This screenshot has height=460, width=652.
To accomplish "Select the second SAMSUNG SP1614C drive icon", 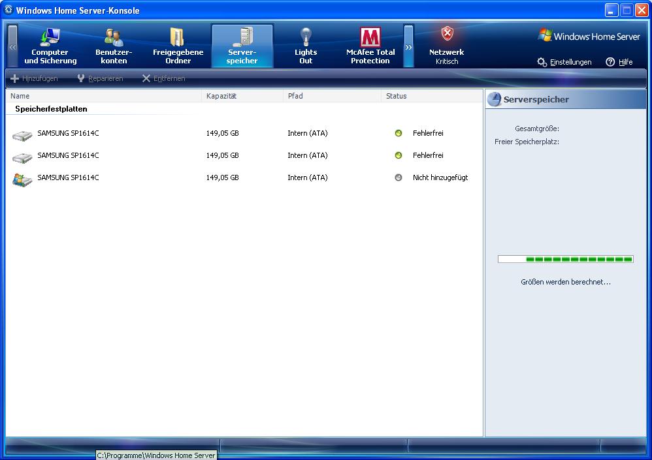I will pyautogui.click(x=22, y=158).
